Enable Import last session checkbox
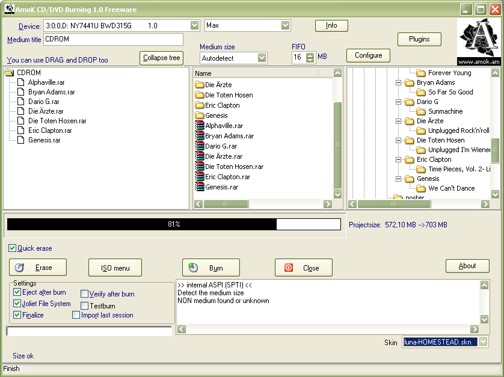 tap(76, 314)
